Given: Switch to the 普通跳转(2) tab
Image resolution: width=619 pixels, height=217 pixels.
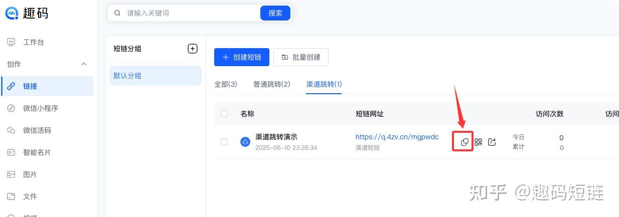Looking at the screenshot, I should [272, 84].
